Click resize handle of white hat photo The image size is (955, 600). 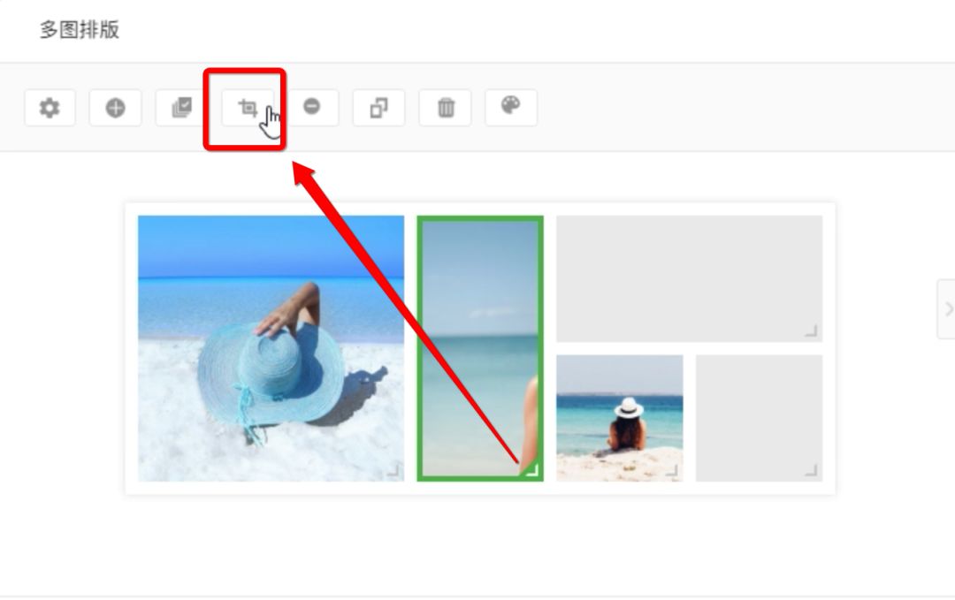coord(672,470)
